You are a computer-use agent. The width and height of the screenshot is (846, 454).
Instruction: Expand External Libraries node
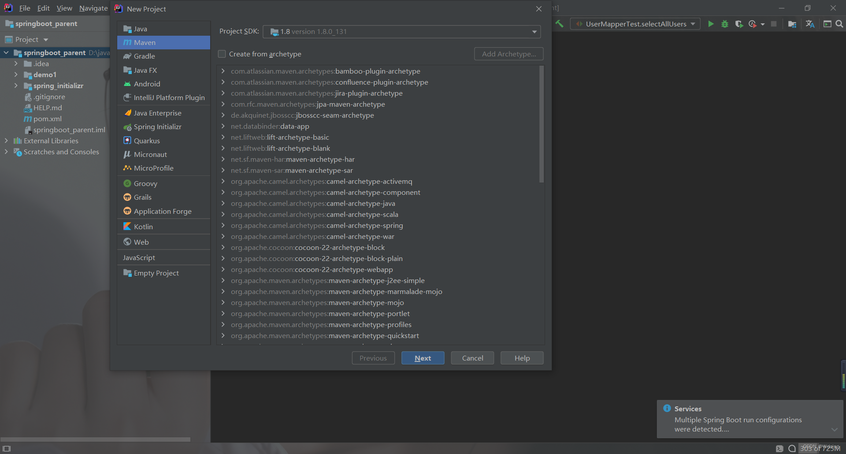6,141
